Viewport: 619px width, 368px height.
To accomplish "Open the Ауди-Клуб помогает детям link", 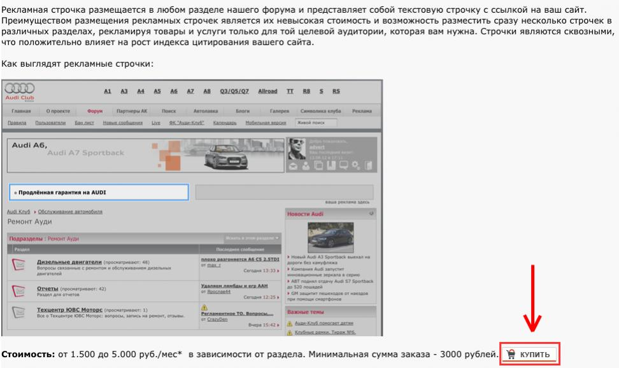I will (x=324, y=323).
